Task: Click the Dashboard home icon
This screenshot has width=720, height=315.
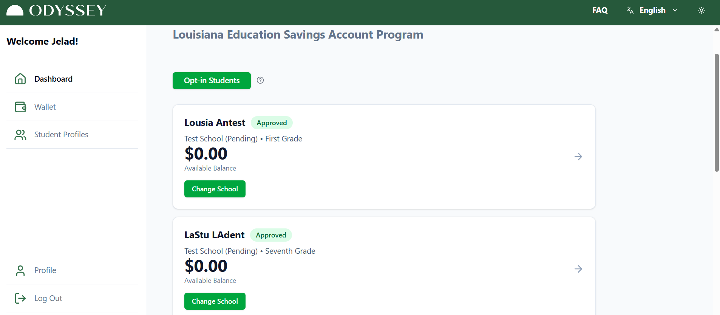Action: coord(20,79)
